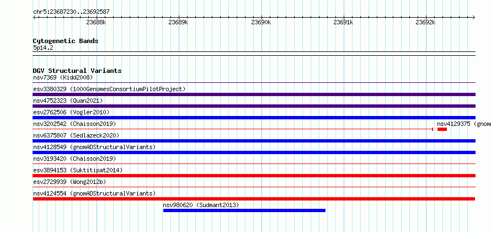Open the Cytogenetic Bands track title
Image resolution: width=491 pixels, height=232 pixels.
pos(66,41)
